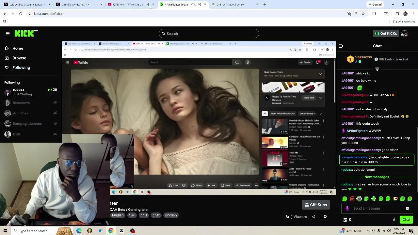This screenshot has height=235, width=418.
Task: Click APtheFighter username in chat
Action: point(357,131)
